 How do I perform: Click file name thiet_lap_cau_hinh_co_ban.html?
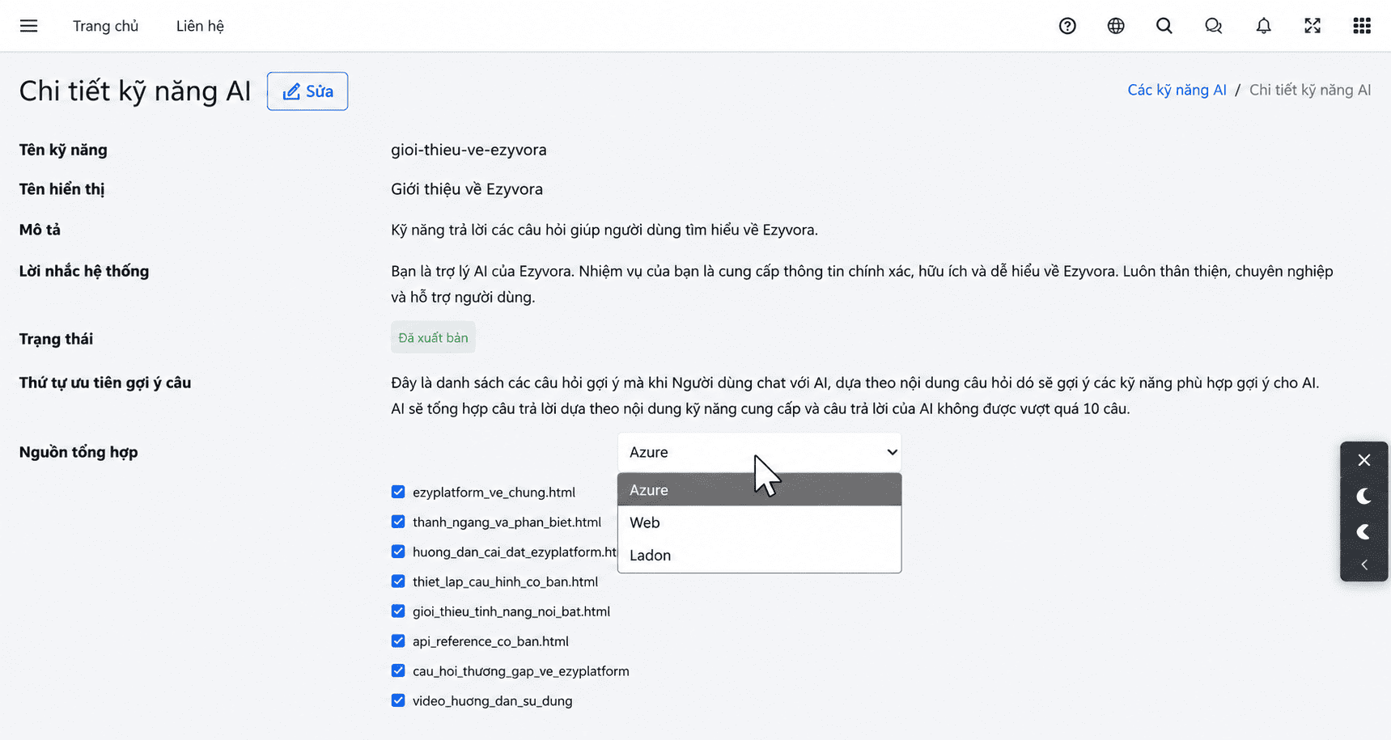click(505, 581)
